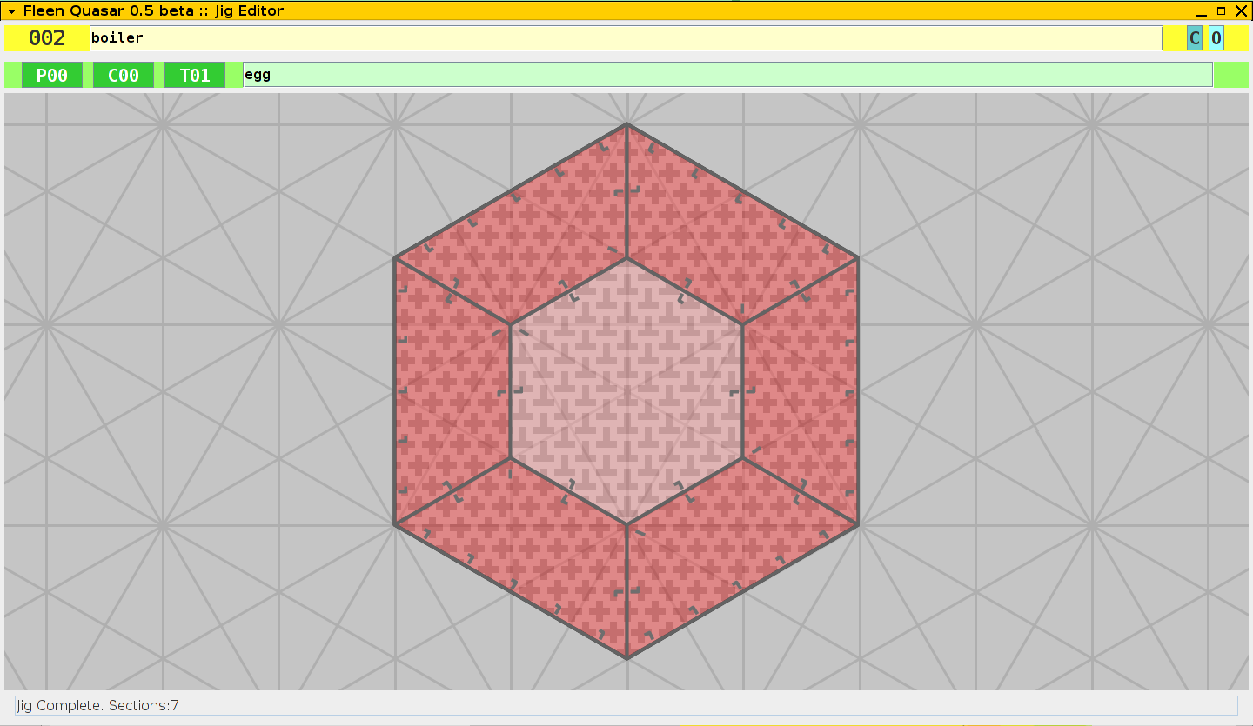Viewport: 1253px width, 726px height.
Task: Click the 002 jig ID button
Action: tap(47, 38)
